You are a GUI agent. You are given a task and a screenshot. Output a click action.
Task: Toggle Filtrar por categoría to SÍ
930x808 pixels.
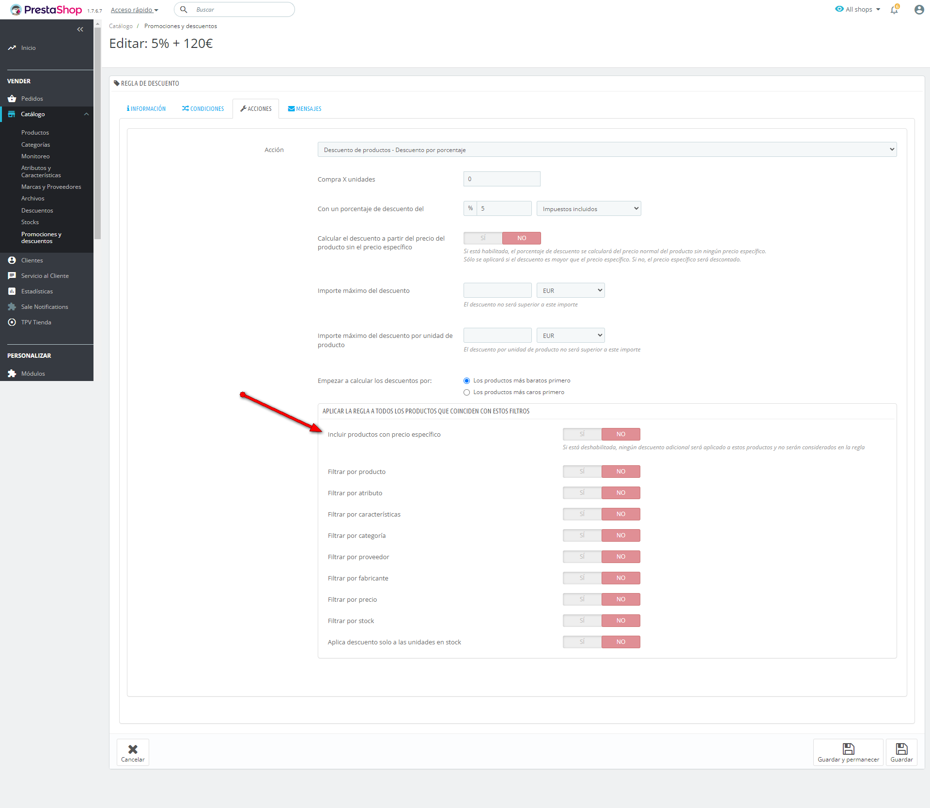click(582, 535)
